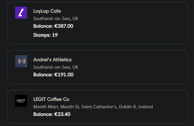Select the Andrei's Athletics merchant name
This screenshot has height=126, width=194.
click(52, 60)
